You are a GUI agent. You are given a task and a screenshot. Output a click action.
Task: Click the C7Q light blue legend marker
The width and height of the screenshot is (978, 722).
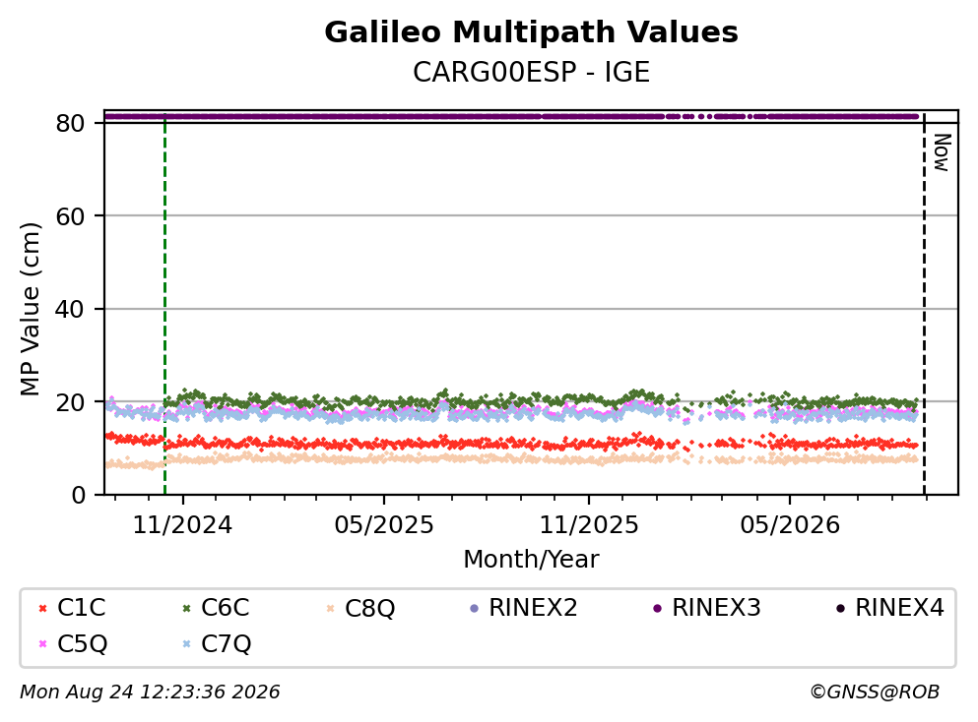click(x=186, y=644)
